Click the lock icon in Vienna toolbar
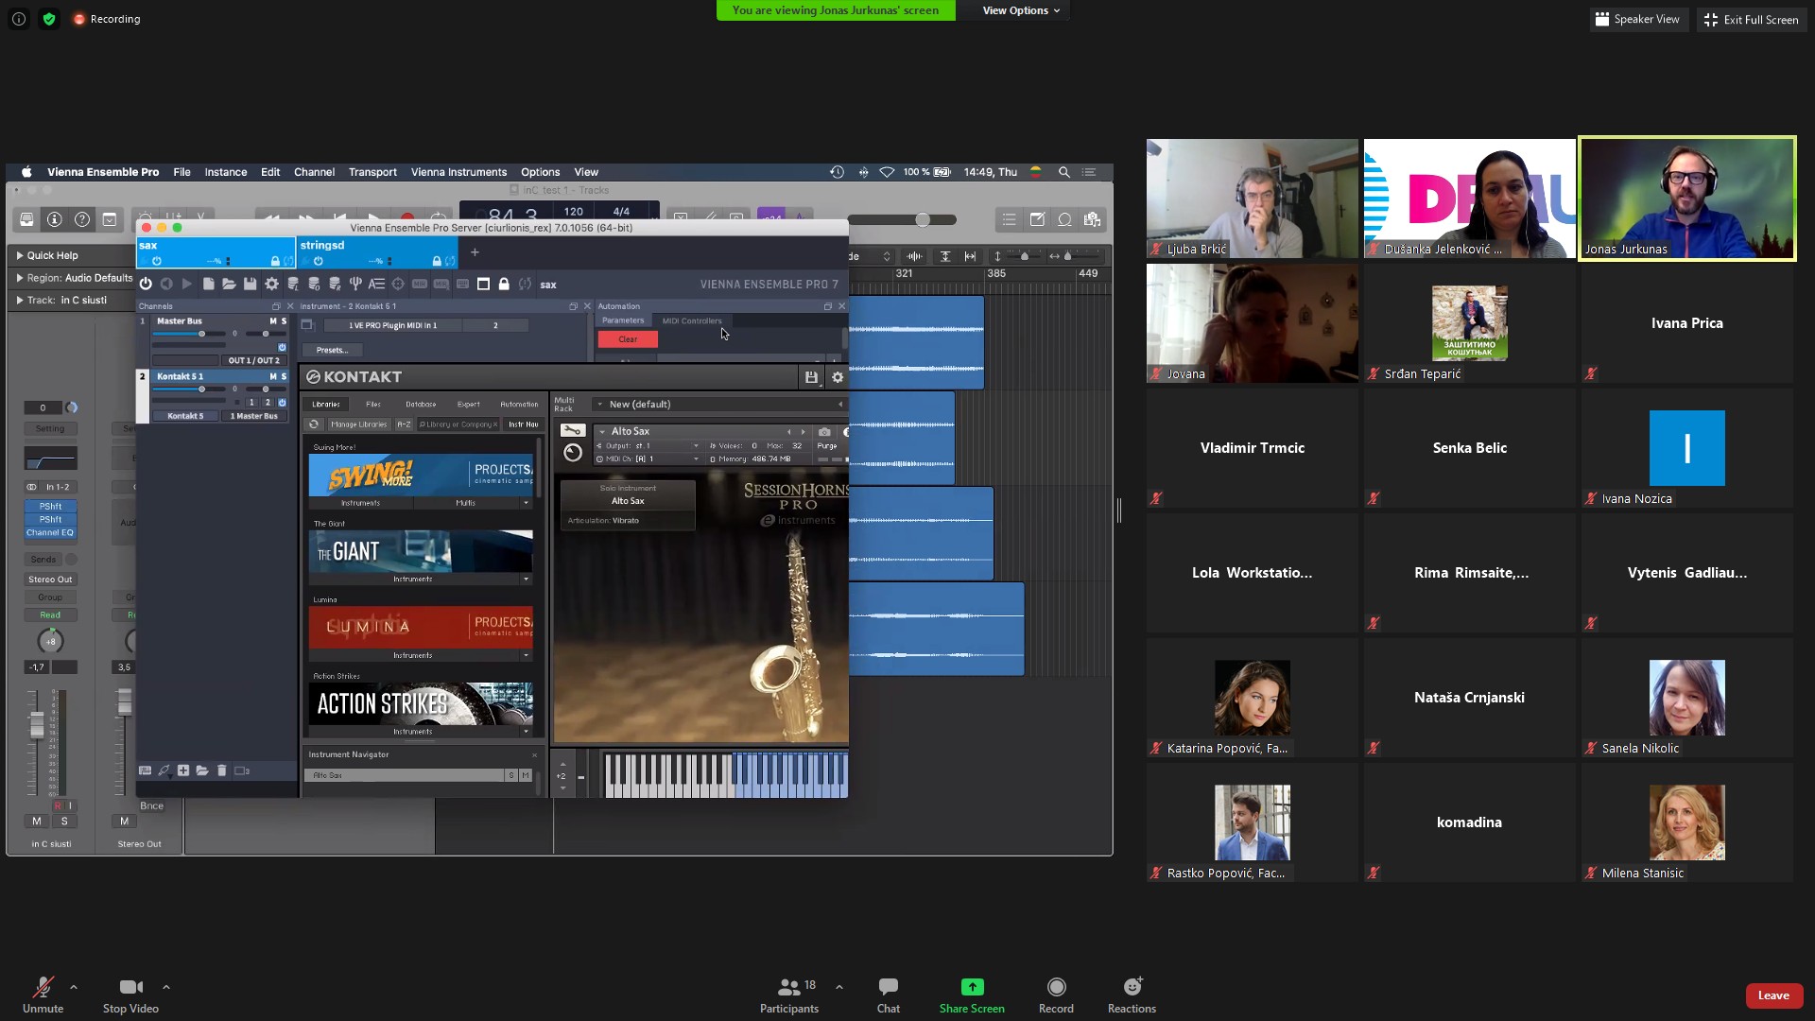Viewport: 1815px width, 1021px height. pos(504,284)
